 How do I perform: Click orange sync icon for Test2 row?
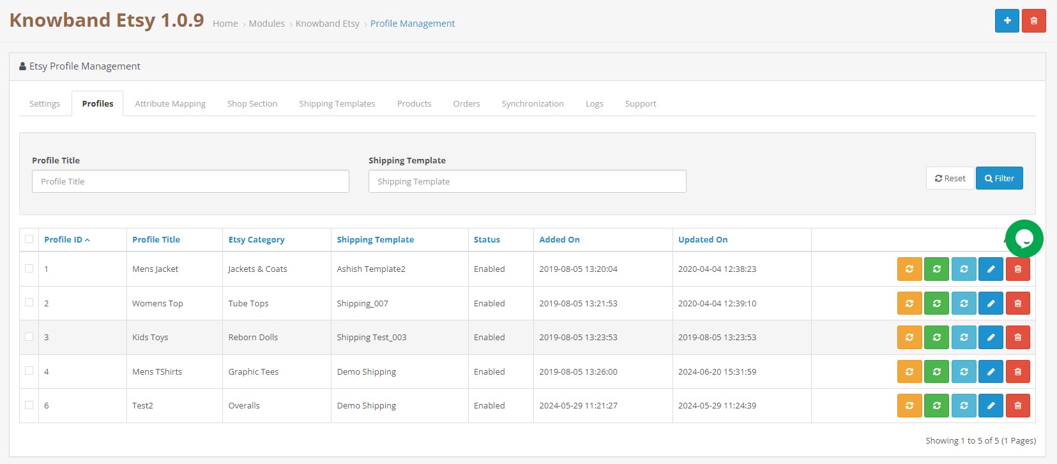pos(909,405)
